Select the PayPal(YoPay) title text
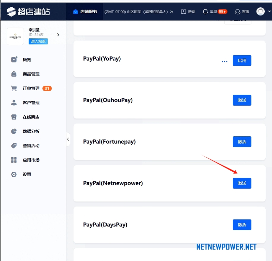Image resolution: width=272 pixels, height=261 pixels. [x=102, y=59]
